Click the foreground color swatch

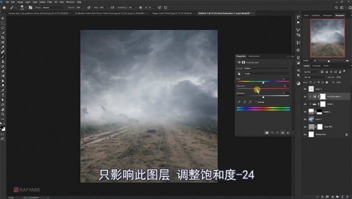[2, 127]
